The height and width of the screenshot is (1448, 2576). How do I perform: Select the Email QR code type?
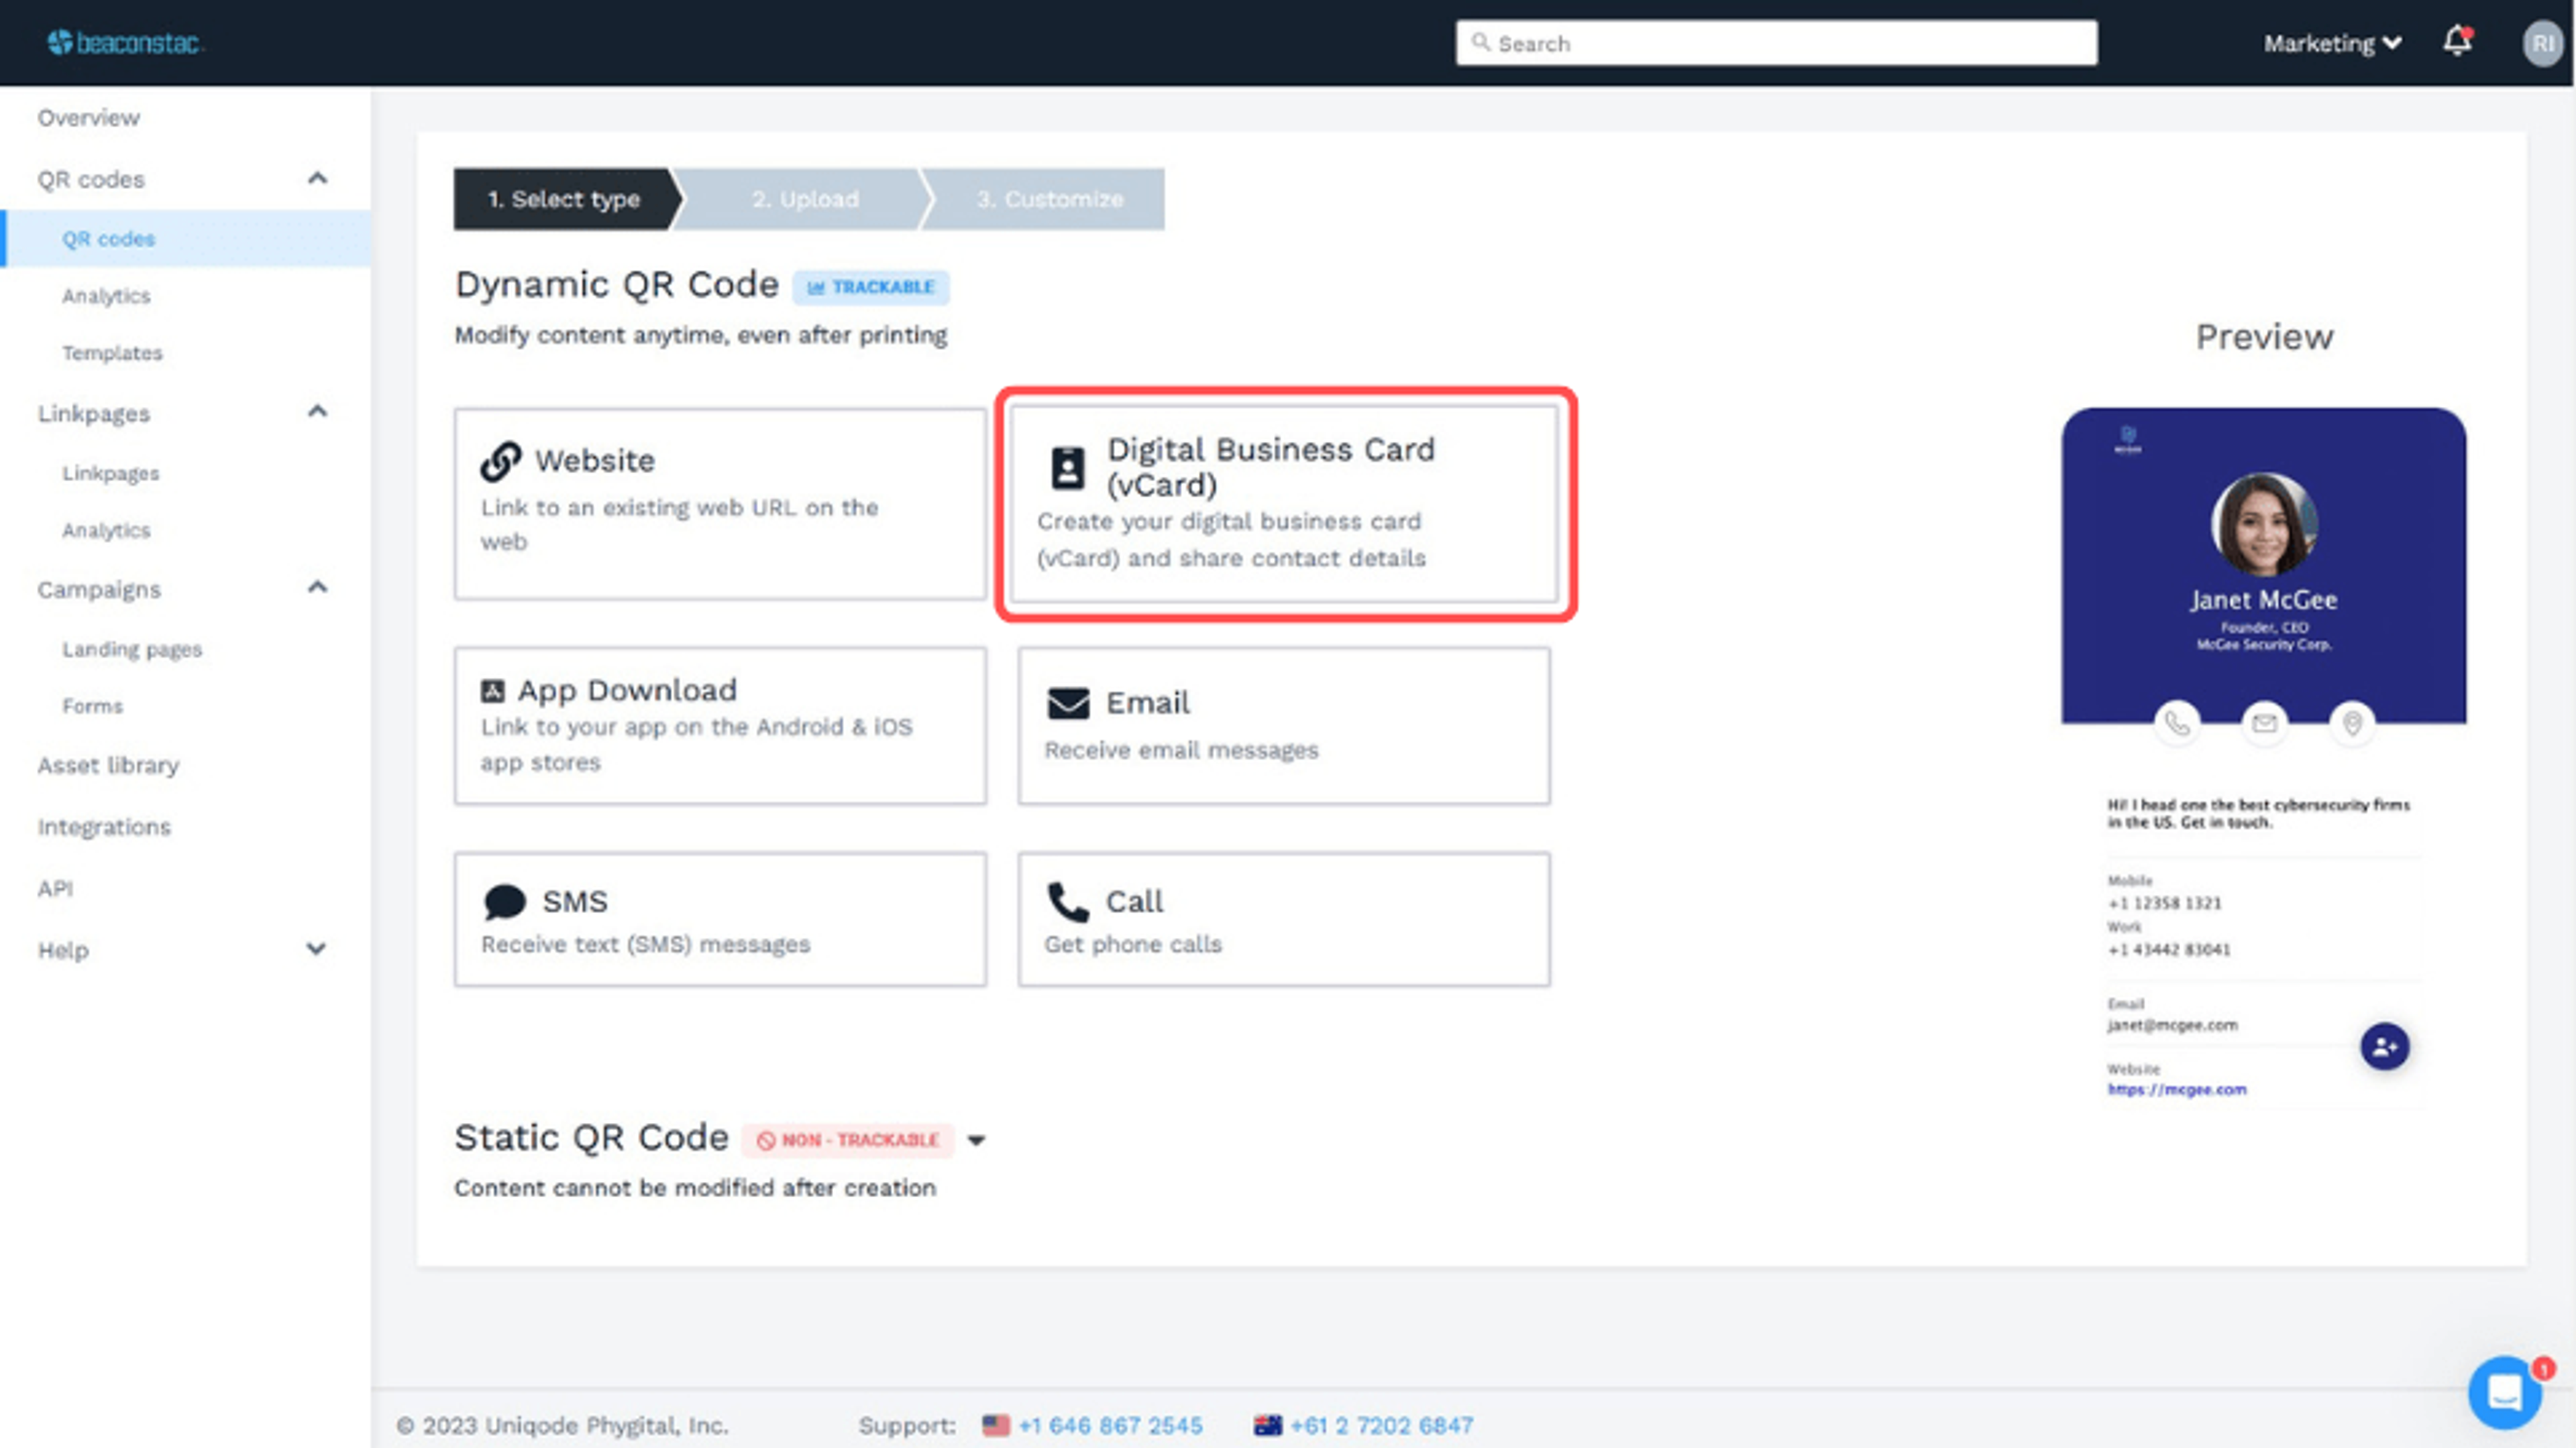1284,725
